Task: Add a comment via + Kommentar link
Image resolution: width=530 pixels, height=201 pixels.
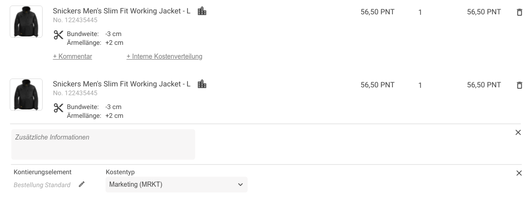Action: [x=73, y=56]
